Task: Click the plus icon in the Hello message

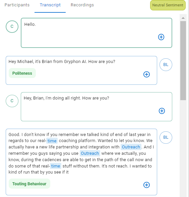Action: click(161, 37)
